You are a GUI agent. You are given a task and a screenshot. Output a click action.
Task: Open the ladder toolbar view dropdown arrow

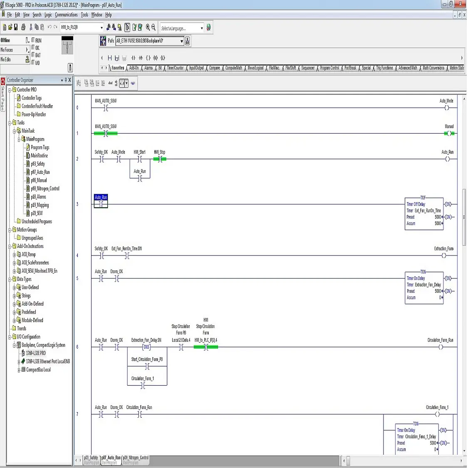tap(126, 83)
